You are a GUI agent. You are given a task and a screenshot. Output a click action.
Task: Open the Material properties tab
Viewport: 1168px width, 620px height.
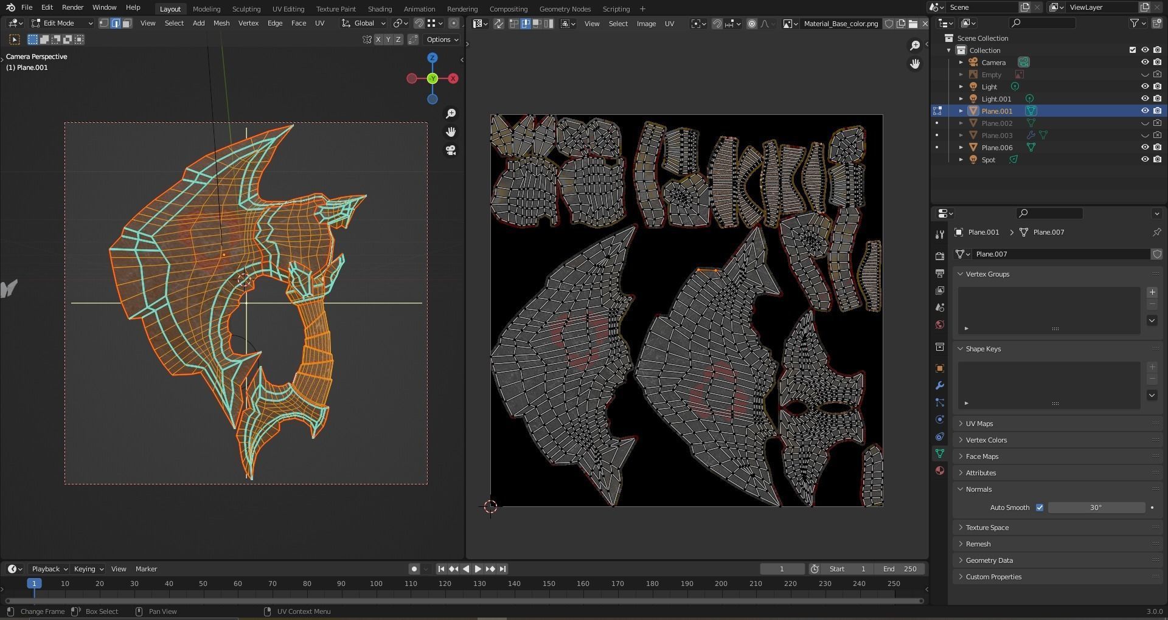pos(940,470)
